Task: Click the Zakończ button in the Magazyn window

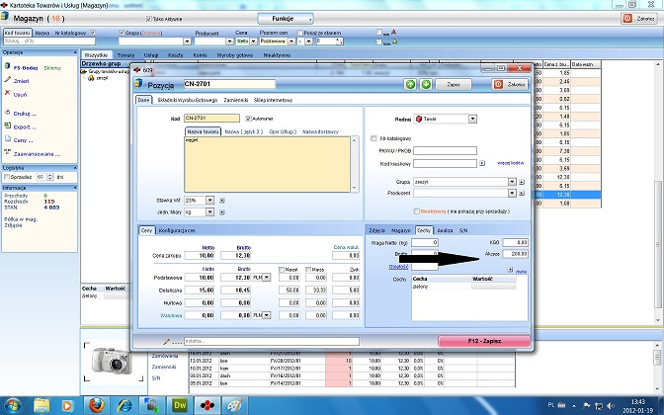Action: pos(639,18)
